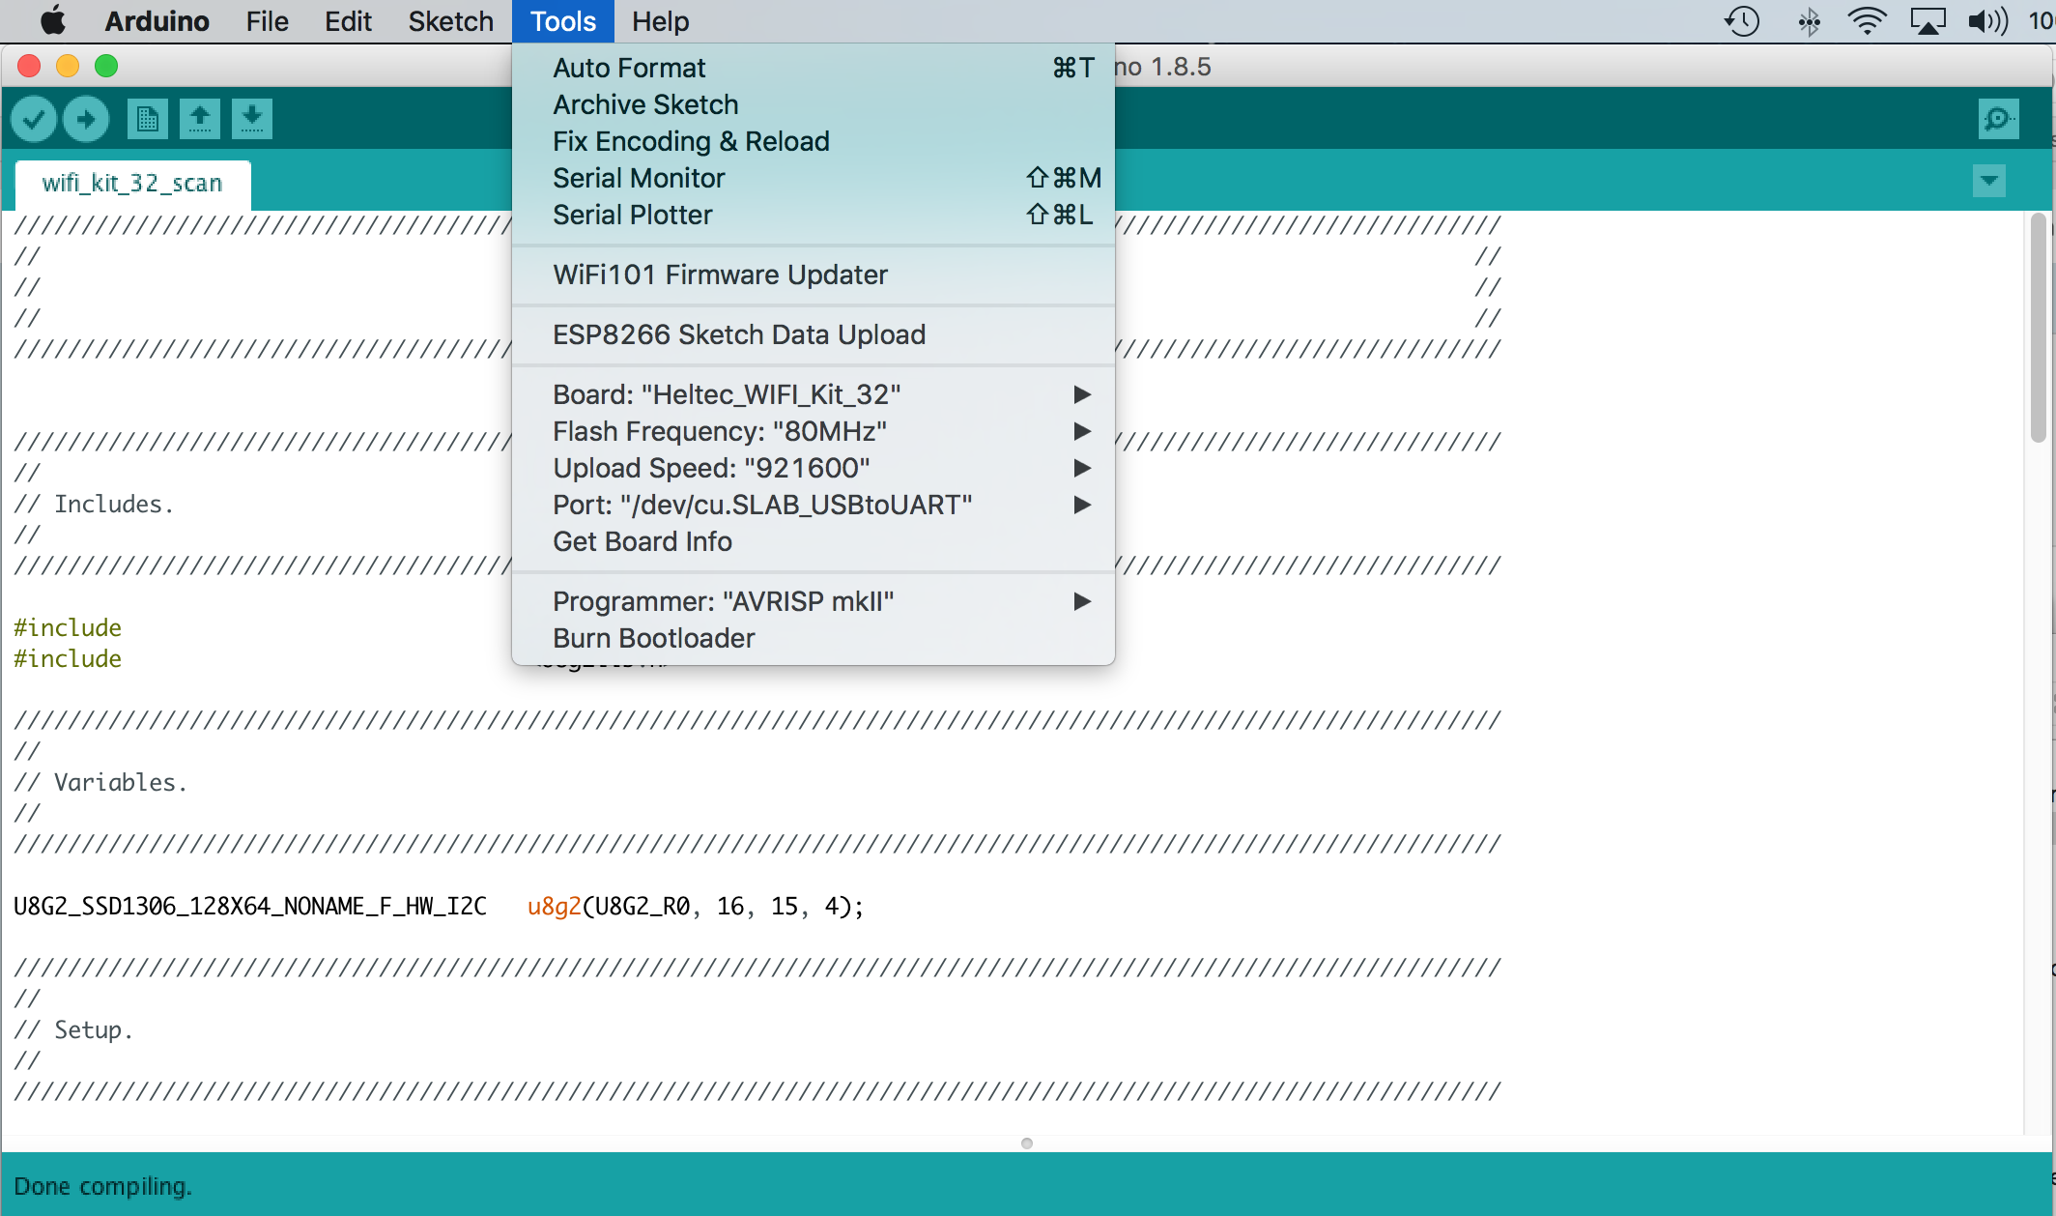Choose Get Board Info
This screenshot has height=1216, width=2056.
pos(814,541)
